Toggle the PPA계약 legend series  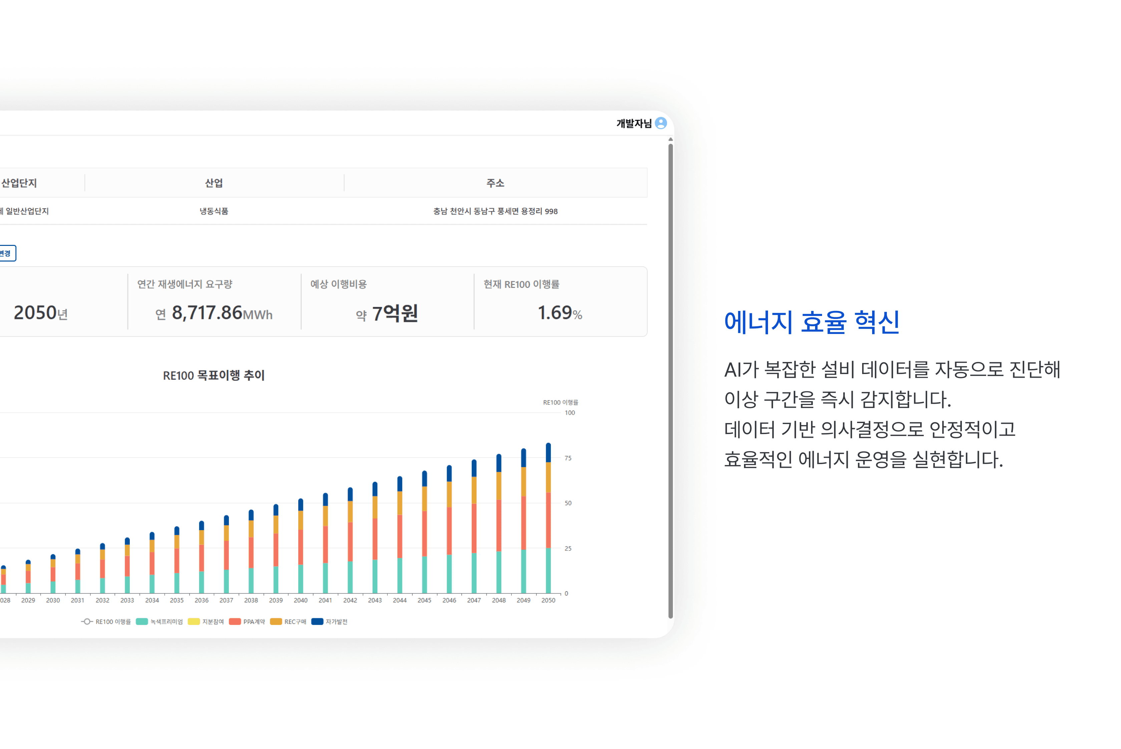click(x=235, y=622)
